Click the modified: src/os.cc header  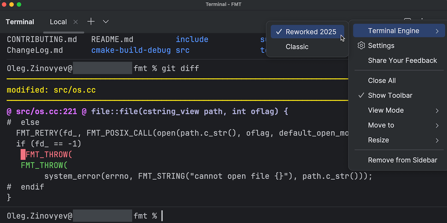[51, 90]
